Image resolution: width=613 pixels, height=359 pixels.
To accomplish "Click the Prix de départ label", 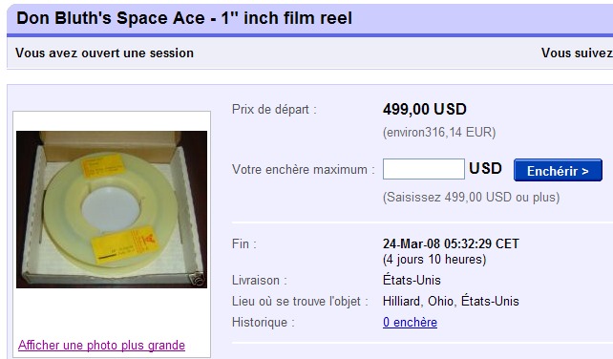I will pos(274,110).
